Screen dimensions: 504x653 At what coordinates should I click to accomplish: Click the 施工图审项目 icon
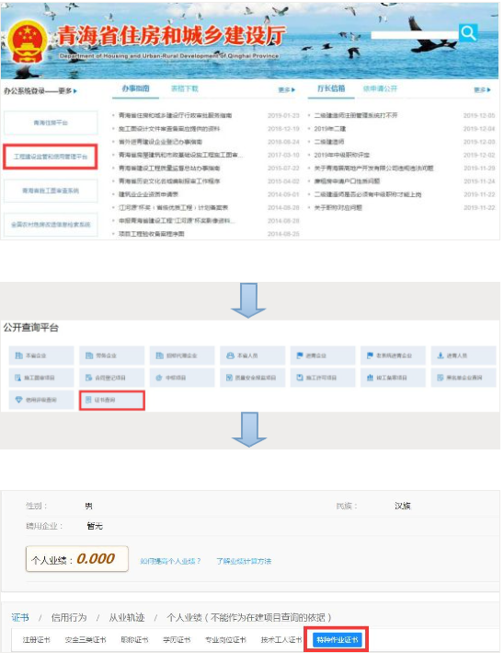17,378
